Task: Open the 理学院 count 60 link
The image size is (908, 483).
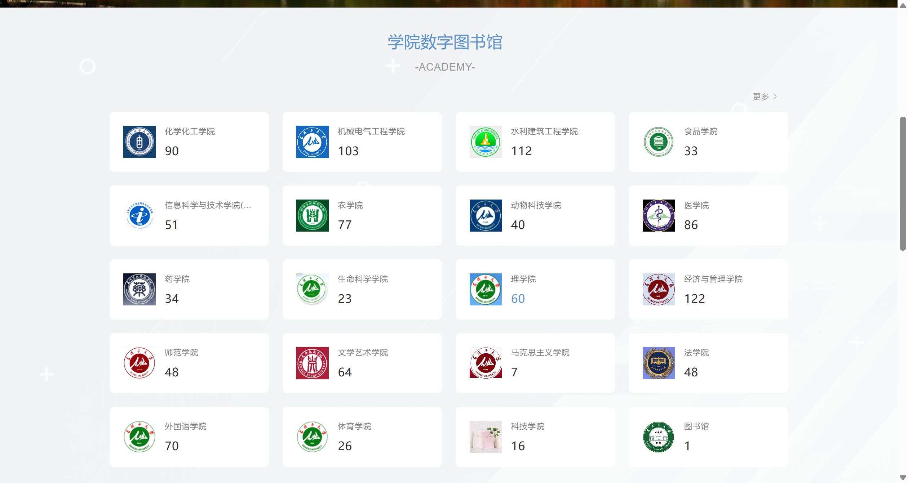Action: coord(518,299)
